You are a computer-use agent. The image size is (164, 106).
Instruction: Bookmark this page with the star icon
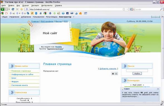(x=124, y=9)
